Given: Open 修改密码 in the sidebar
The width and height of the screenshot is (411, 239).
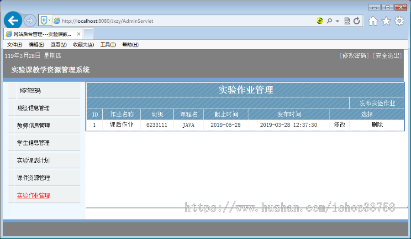Looking at the screenshot, I should point(30,91).
